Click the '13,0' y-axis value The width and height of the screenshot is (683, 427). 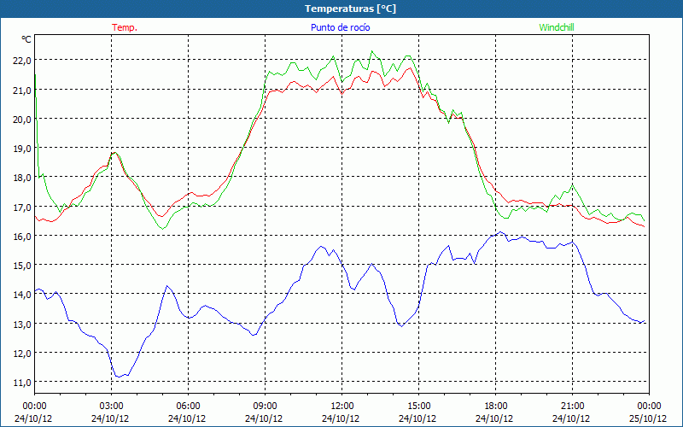(x=22, y=324)
